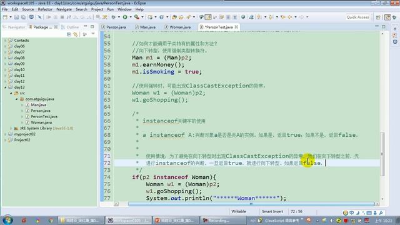Open the External Tools dropdown arrow
400x225 pixels.
pos(142,17)
